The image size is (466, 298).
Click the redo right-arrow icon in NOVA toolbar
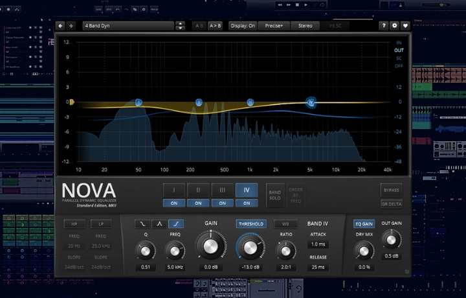(71, 26)
